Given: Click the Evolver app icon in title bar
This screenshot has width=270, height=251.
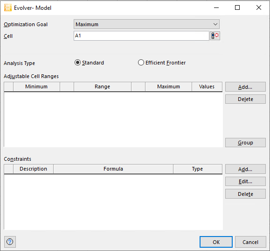Looking at the screenshot, I should point(8,8).
